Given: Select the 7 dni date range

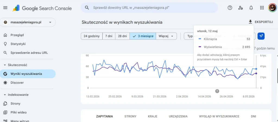Looking at the screenshot, I should click(109, 36).
